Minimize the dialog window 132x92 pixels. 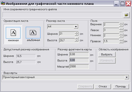(116, 4)
